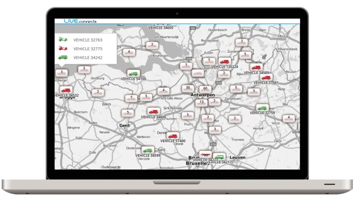This screenshot has width=354, height=201.
Task: Open the 2-vehicle cluster east of Brugge
Action: (98, 93)
